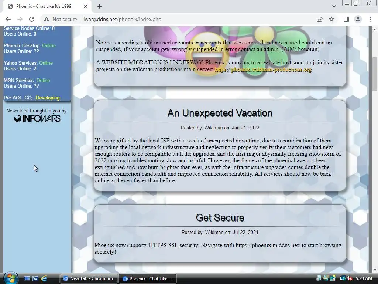This screenshot has width=378, height=284.
Task: Click the Service Nodes Online: 0 text
Action: pyautogui.click(x=29, y=28)
